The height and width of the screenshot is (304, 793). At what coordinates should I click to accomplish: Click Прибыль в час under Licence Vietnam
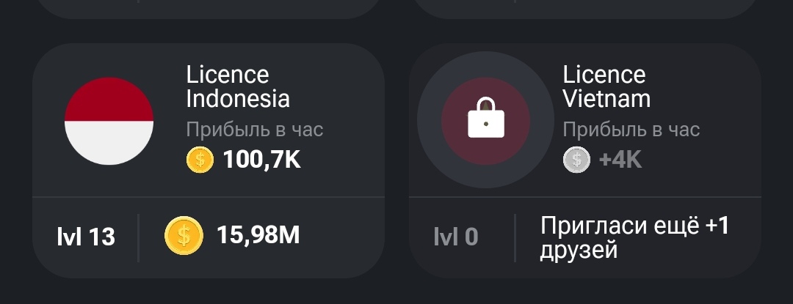coord(631,130)
